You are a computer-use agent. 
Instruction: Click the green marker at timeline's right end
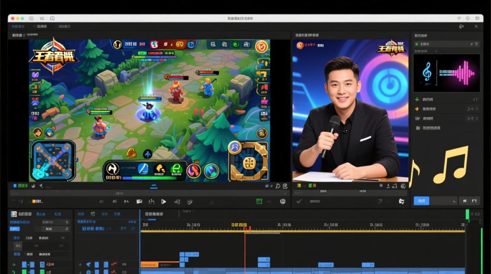(x=467, y=214)
